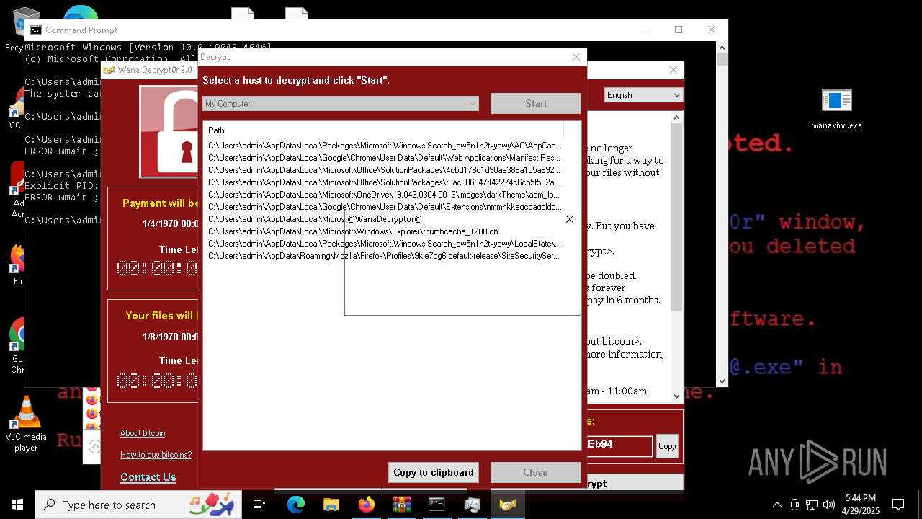Click Copy to clipboard button
The height and width of the screenshot is (519, 922).
(x=433, y=472)
